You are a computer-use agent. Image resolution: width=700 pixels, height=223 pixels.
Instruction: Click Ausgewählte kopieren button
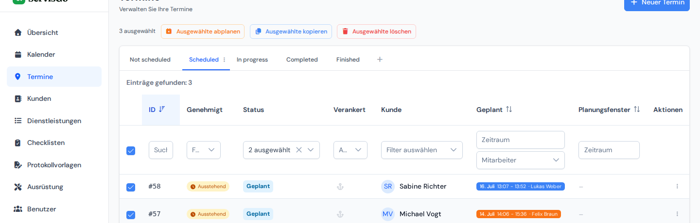pos(291,32)
